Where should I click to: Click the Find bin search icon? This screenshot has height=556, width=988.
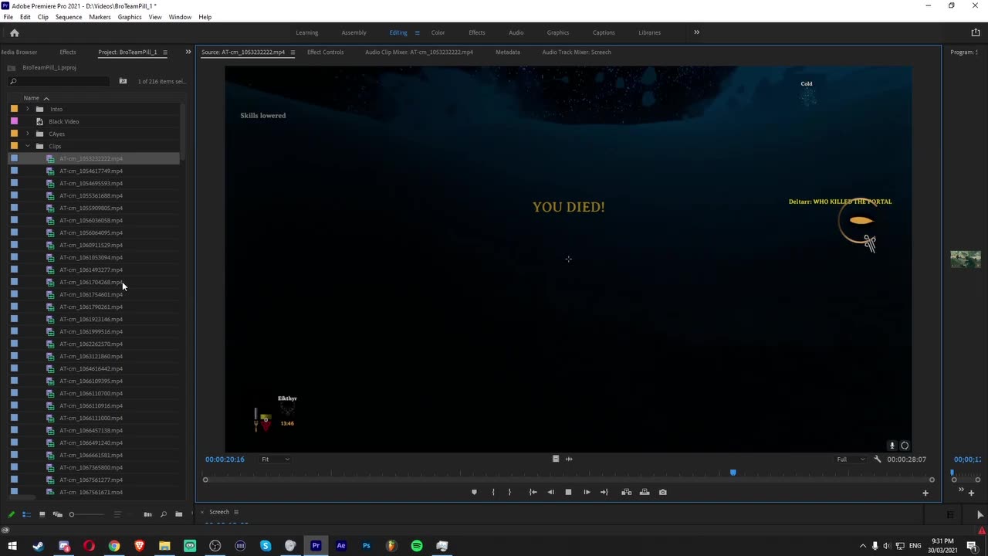click(123, 81)
